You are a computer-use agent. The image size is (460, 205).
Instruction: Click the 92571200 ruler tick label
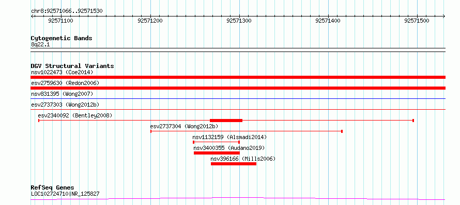pyautogui.click(x=150, y=21)
